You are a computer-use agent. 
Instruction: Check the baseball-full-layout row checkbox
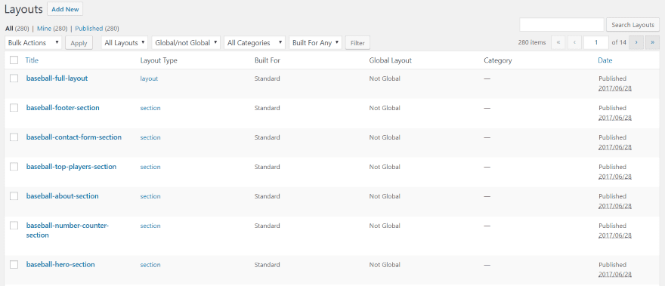[x=14, y=78]
